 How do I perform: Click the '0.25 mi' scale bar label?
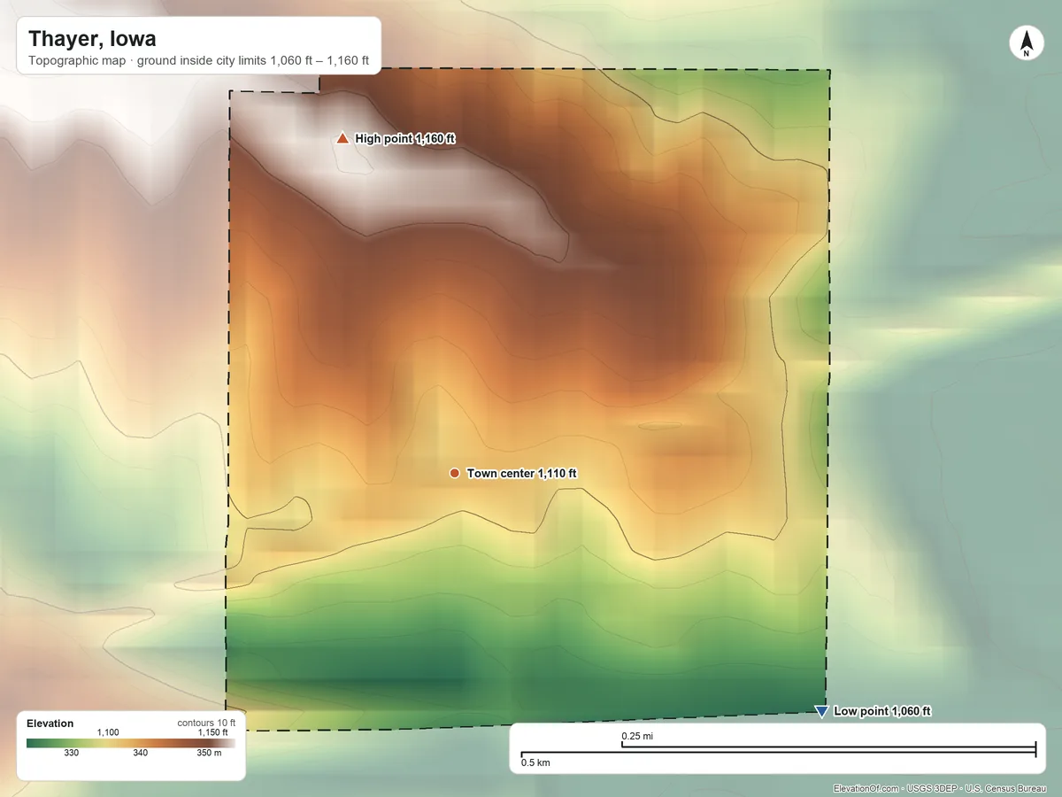(x=637, y=736)
